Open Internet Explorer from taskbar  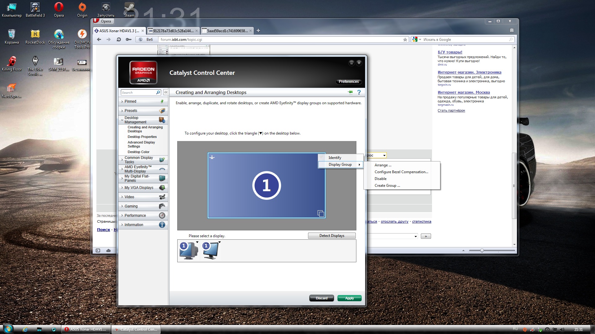coord(25,329)
